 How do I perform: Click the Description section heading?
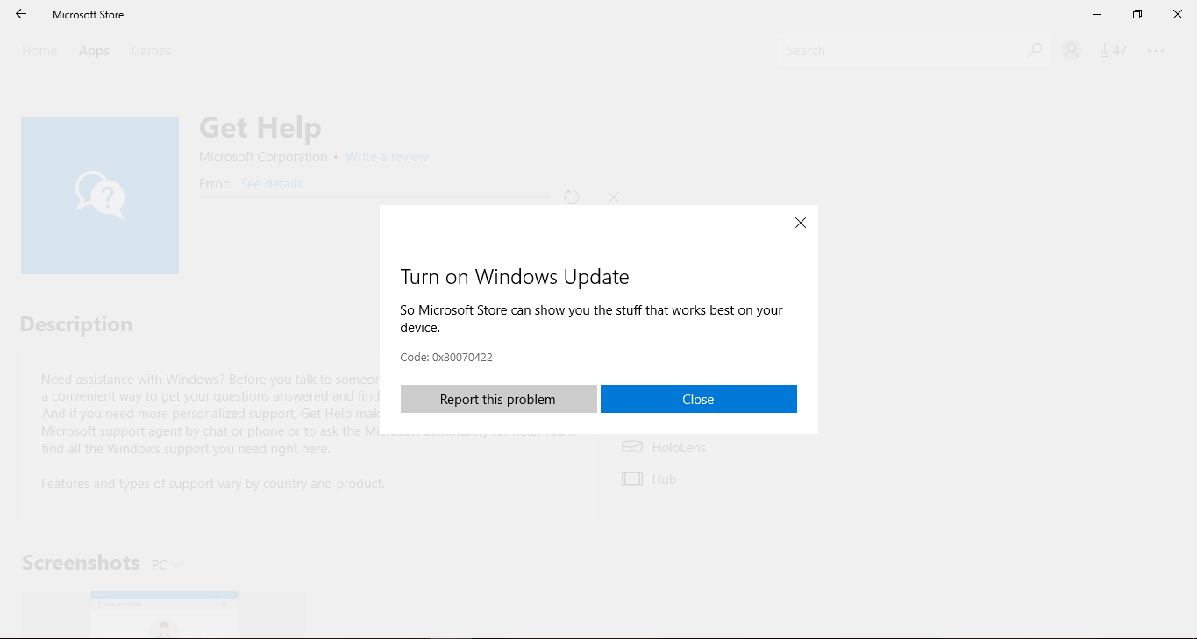tap(76, 324)
